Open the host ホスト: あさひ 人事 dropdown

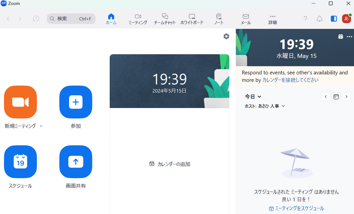265,106
